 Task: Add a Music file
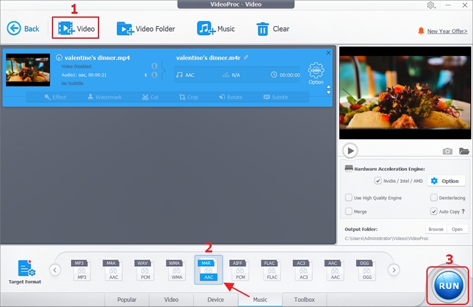click(215, 29)
